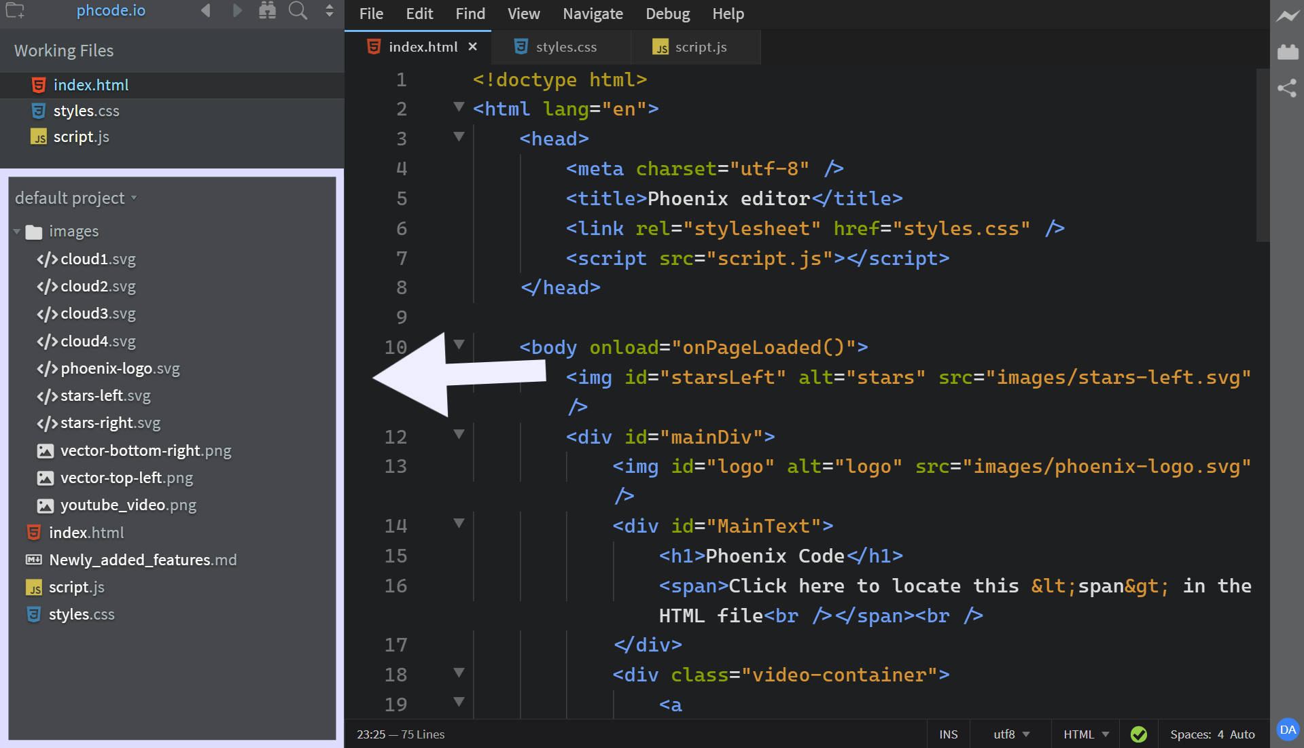Toggle Auto indentation setting in status bar
Image resolution: width=1304 pixels, height=748 pixels.
(x=1242, y=734)
